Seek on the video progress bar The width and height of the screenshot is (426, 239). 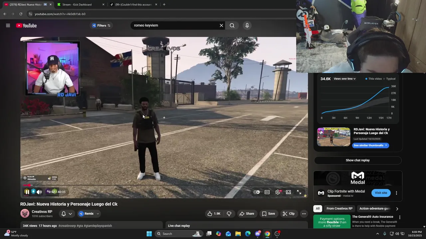(164, 185)
